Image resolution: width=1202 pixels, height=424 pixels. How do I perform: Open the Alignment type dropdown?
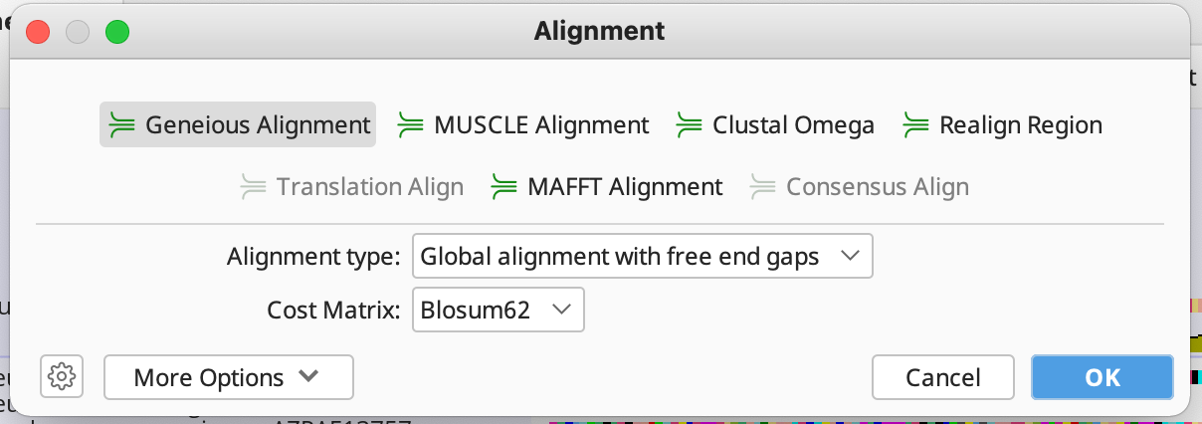[642, 257]
